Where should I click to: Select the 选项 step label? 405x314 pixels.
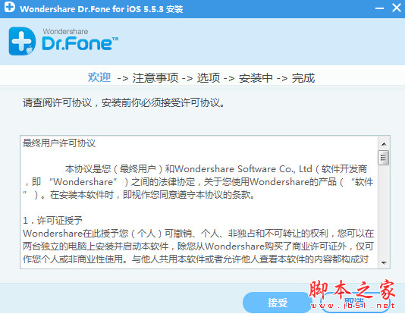coord(209,77)
